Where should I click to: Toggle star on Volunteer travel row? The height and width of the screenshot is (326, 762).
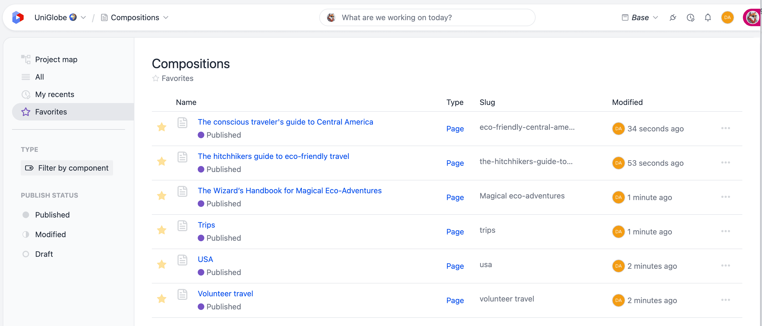(x=161, y=298)
